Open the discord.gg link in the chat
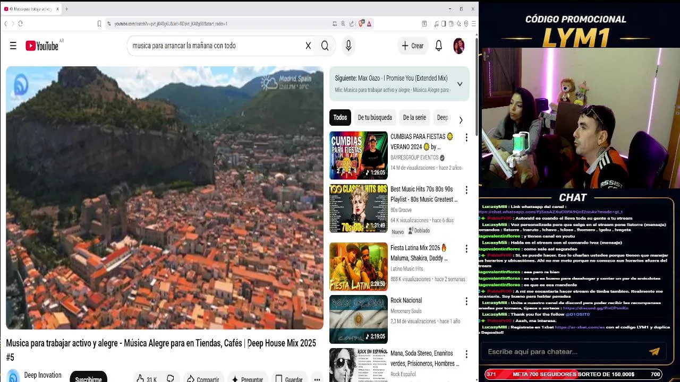 point(596,308)
